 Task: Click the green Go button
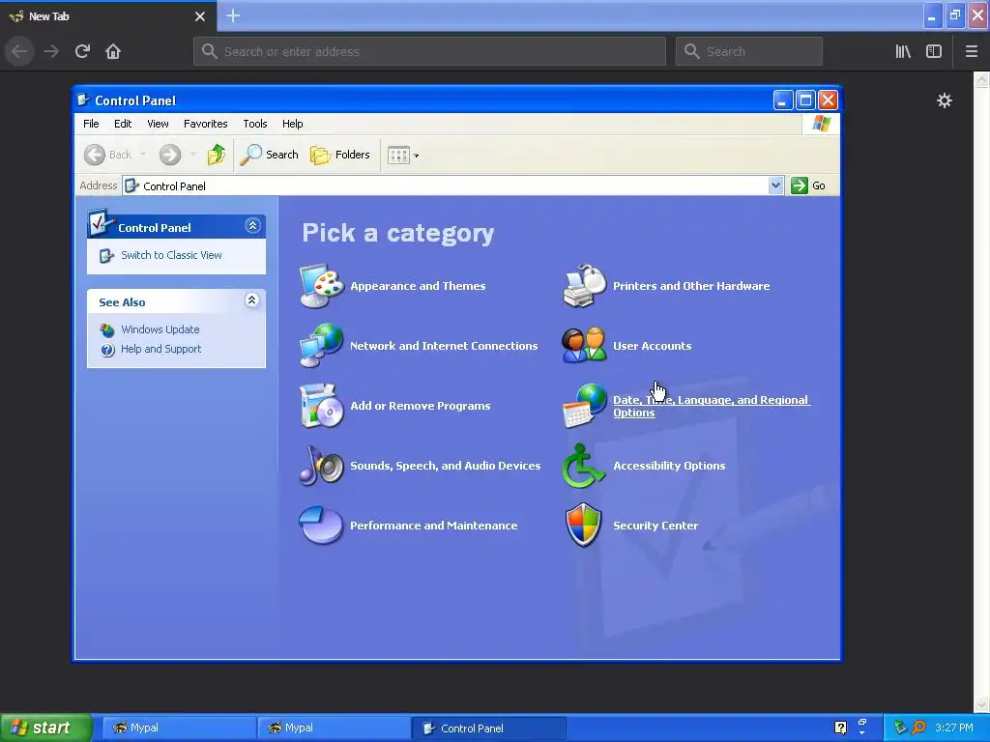[809, 185]
